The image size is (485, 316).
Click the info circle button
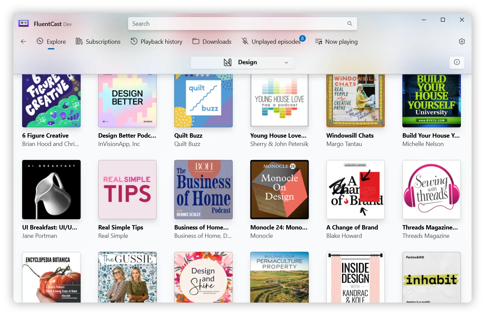457,62
